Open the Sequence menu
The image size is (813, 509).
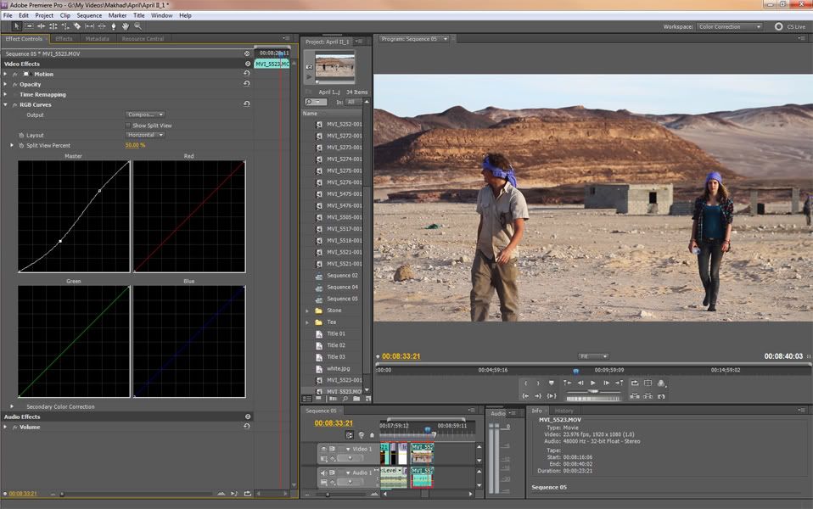click(89, 15)
